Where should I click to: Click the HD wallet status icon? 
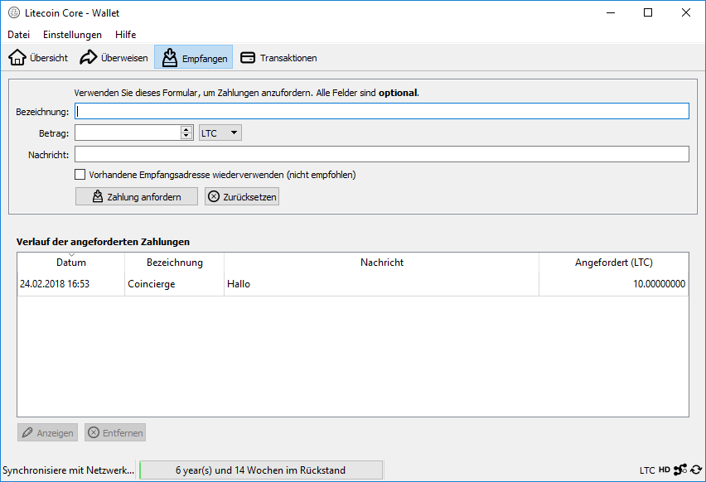[664, 470]
